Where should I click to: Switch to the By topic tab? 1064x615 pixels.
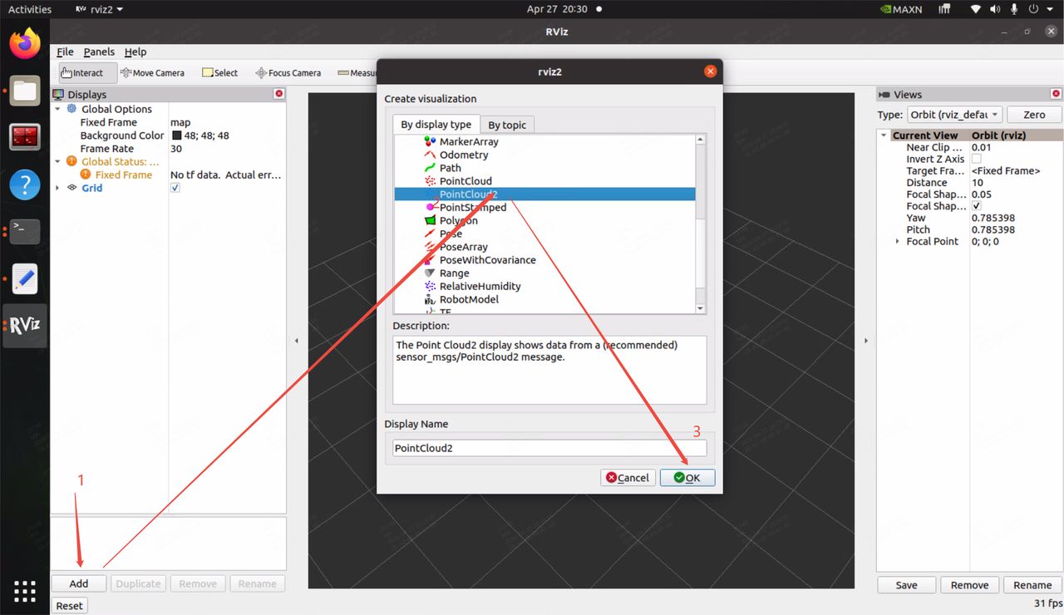(x=507, y=125)
